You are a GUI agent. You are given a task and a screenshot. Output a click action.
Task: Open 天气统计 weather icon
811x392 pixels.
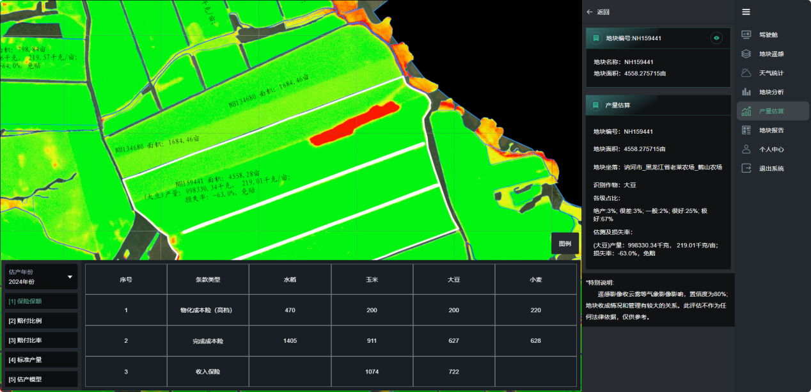(746, 73)
